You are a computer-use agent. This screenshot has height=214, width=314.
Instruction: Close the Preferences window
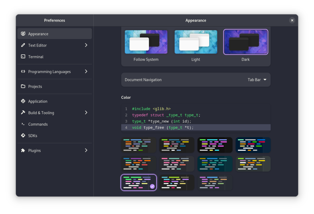(292, 20)
